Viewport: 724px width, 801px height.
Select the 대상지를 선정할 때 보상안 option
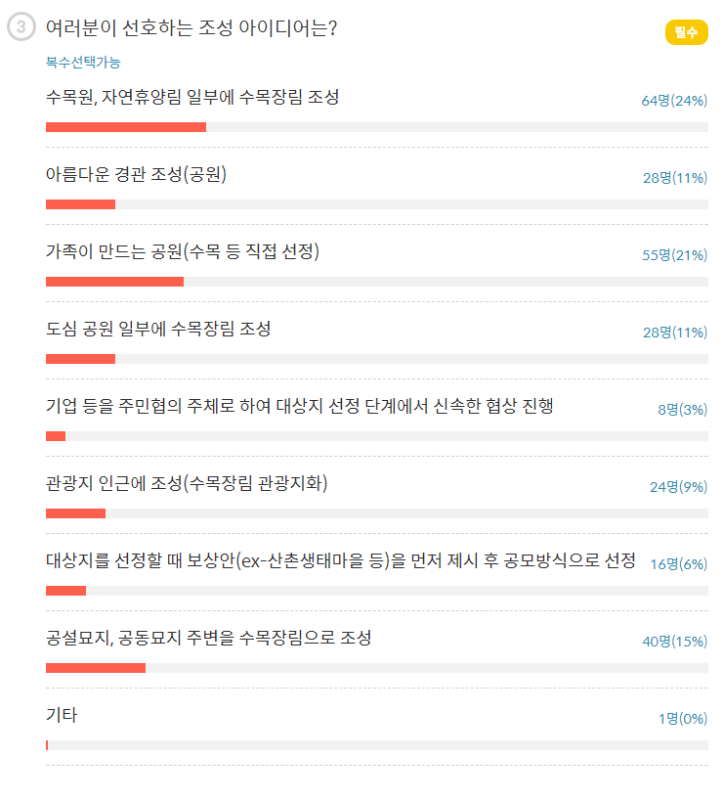tap(341, 560)
